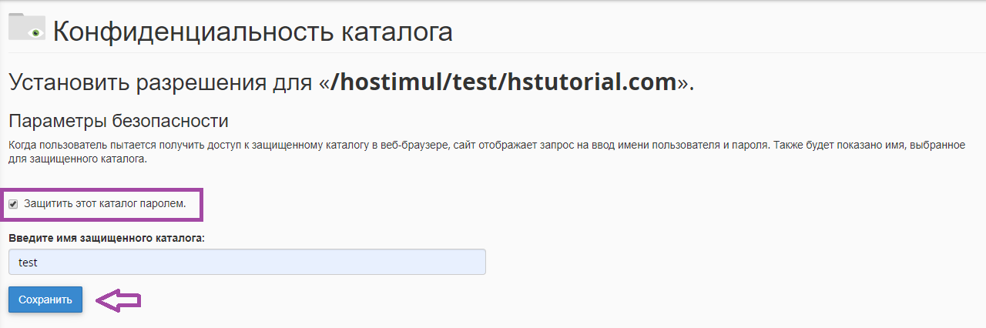Toggle the password-protect directory checkbox
Image resolution: width=986 pixels, height=328 pixels.
click(13, 205)
